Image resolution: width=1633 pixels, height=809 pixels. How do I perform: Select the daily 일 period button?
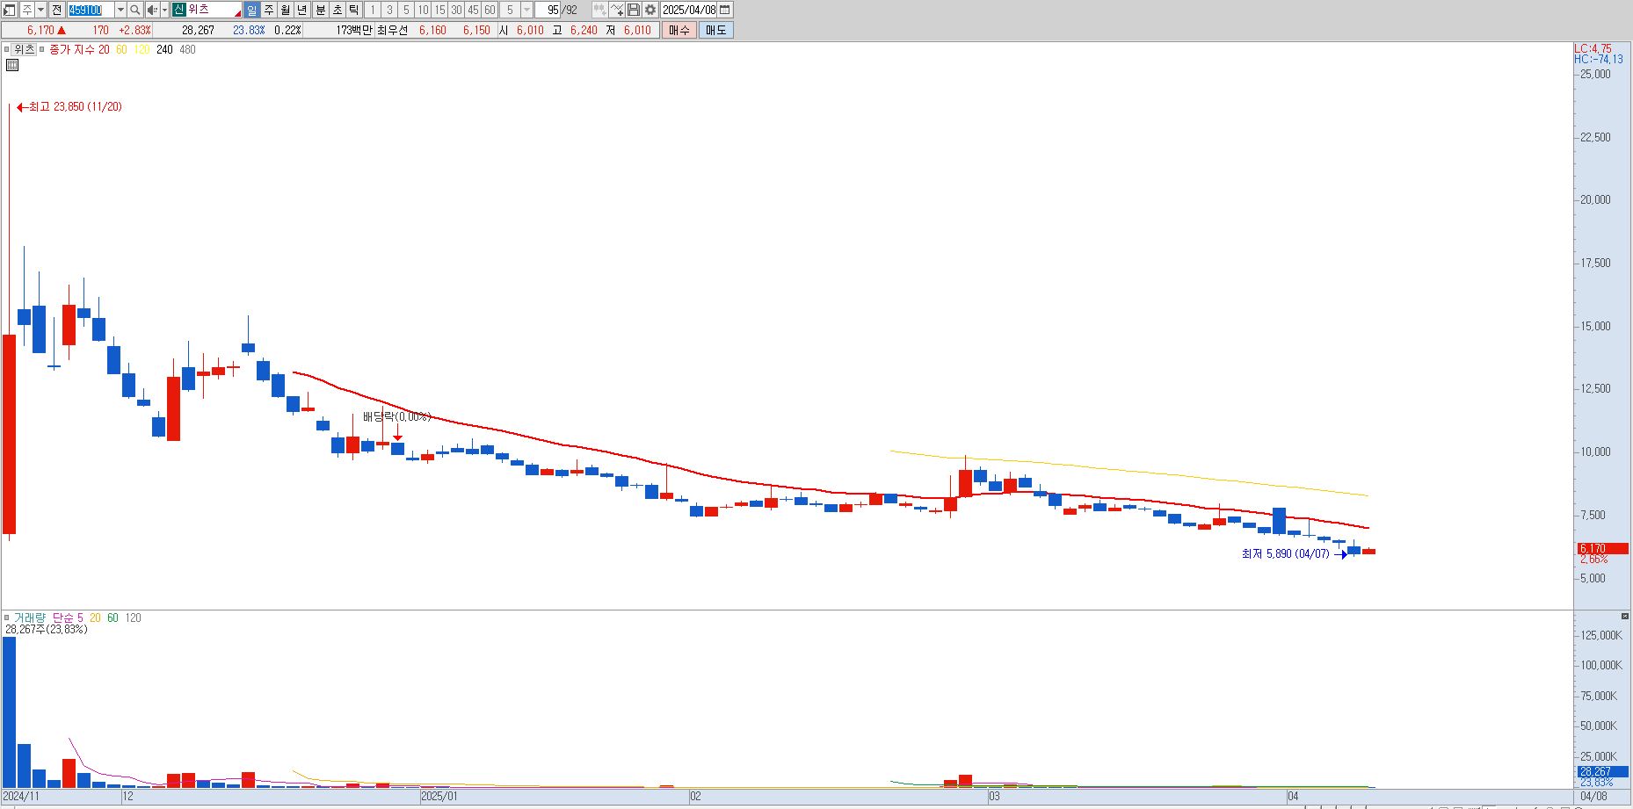click(252, 10)
